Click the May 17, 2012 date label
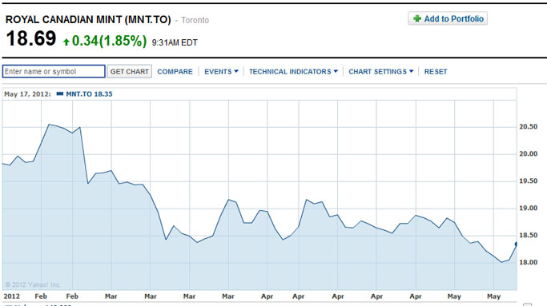The height and width of the screenshot is (306, 547). (x=27, y=94)
